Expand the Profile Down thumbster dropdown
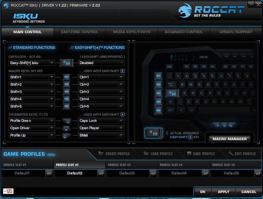Viewport: 263px width, 199px height. [52, 121]
